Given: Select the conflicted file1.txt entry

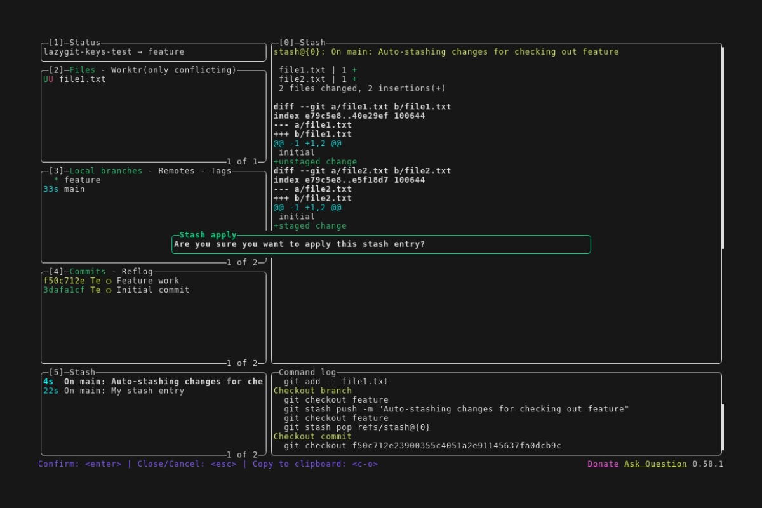Looking at the screenshot, I should 82,79.
